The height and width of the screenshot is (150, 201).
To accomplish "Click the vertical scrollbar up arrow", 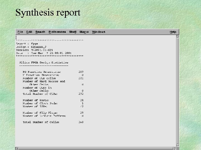I will [x=178, y=37].
